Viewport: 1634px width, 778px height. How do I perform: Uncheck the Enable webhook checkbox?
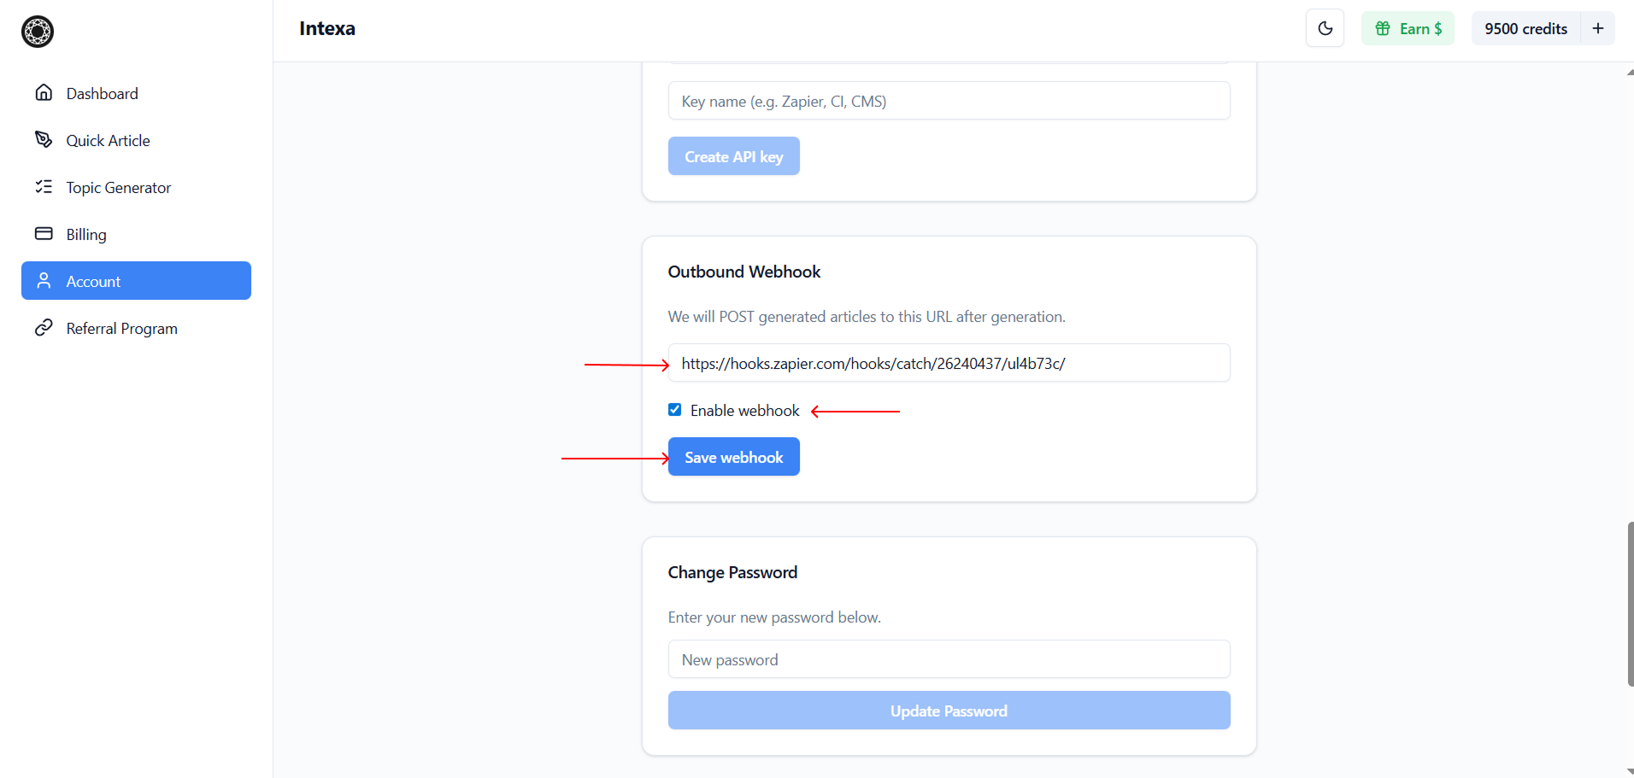tap(675, 410)
